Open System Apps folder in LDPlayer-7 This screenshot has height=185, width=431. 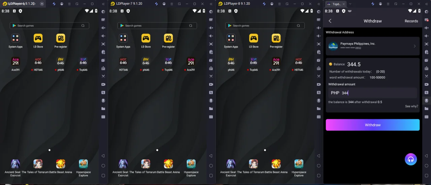(123, 38)
